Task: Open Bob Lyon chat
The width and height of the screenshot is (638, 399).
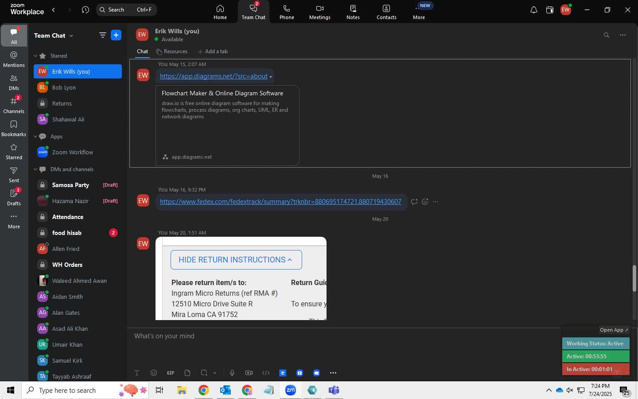Action: pos(78,87)
